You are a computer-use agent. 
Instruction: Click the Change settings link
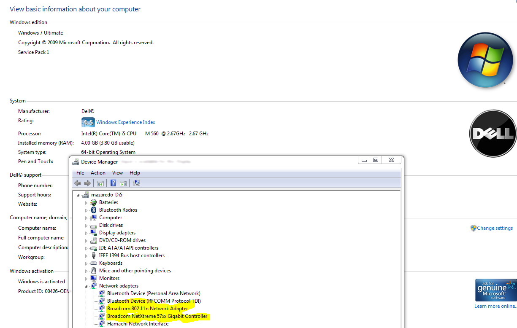click(x=495, y=228)
